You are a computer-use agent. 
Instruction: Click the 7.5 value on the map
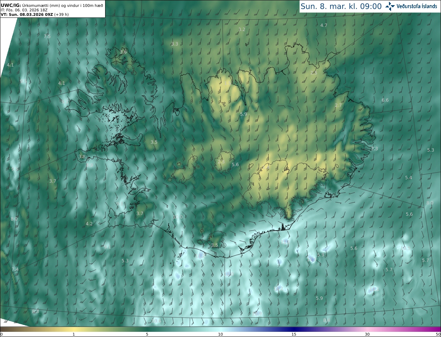pyautogui.click(x=47, y=37)
